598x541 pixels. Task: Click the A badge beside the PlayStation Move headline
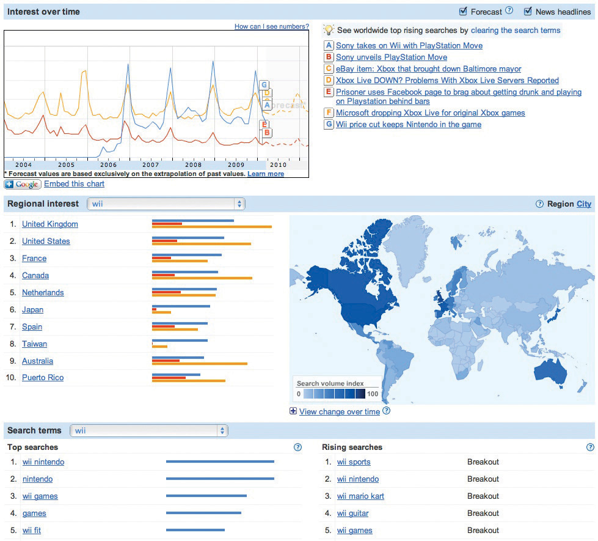(328, 45)
